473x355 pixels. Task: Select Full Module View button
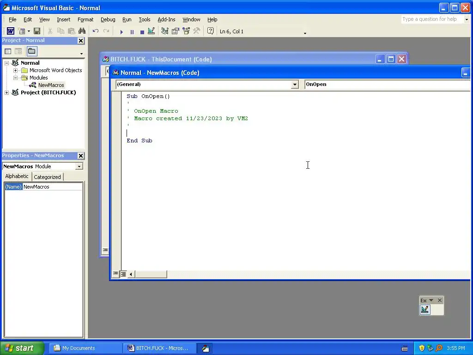123,274
